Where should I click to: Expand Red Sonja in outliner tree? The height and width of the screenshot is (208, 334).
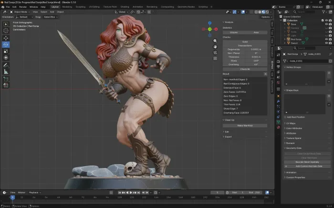pos(285,39)
